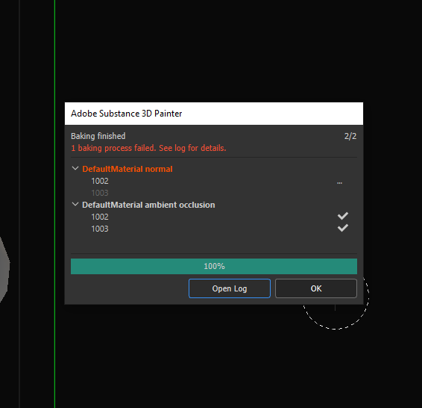The width and height of the screenshot is (422, 408).
Task: Click the pending ellipsis icon for normal 1002
Action: coord(340,183)
